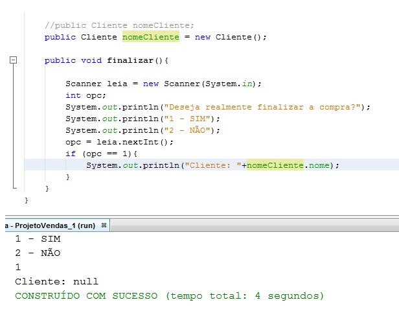
Task: Click the 'Scanner leia = new Scanner(System.in);' line
Action: click(163, 84)
